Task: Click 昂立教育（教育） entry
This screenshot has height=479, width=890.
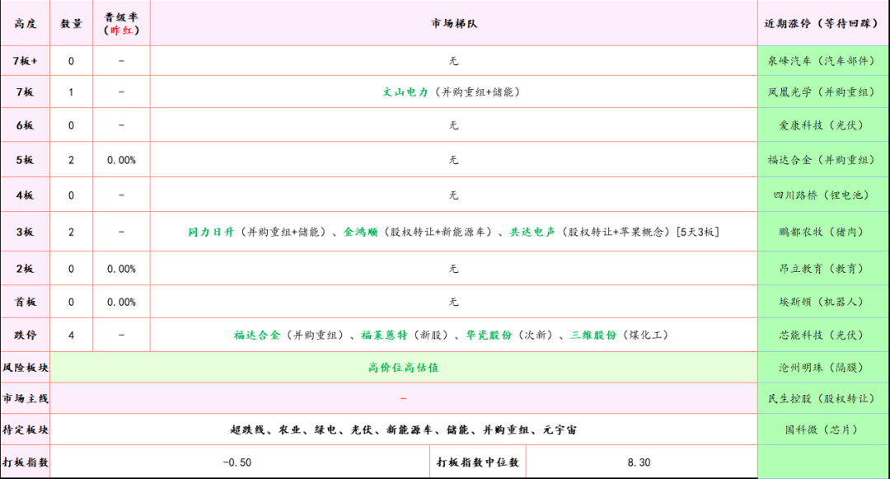Action: click(x=822, y=269)
